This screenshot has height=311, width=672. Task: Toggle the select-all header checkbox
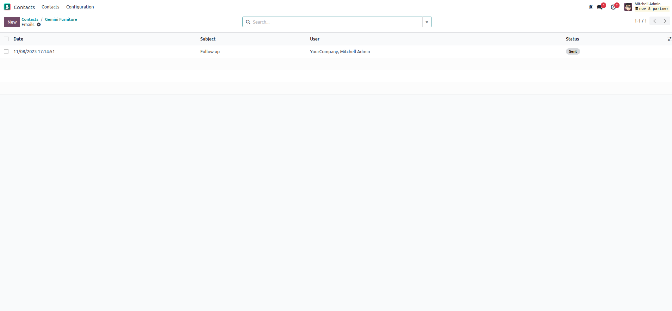(6, 39)
